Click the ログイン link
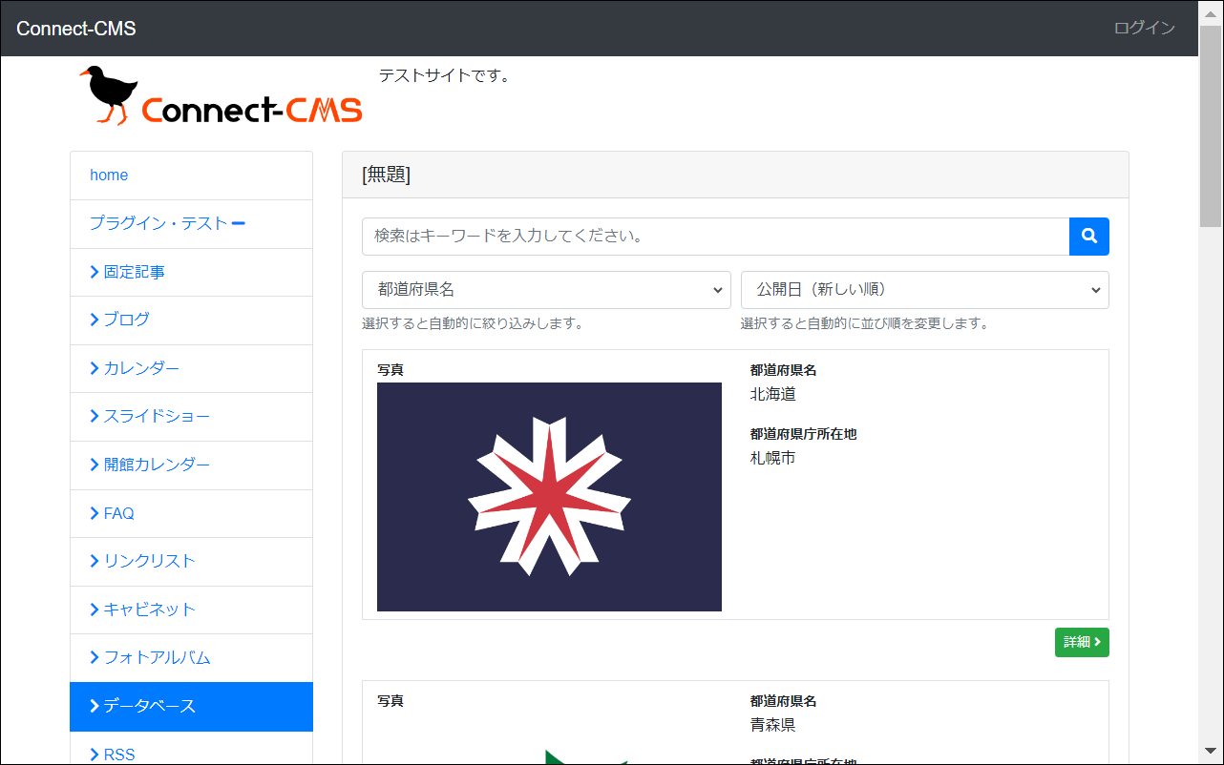Image resolution: width=1224 pixels, height=765 pixels. coord(1145,29)
